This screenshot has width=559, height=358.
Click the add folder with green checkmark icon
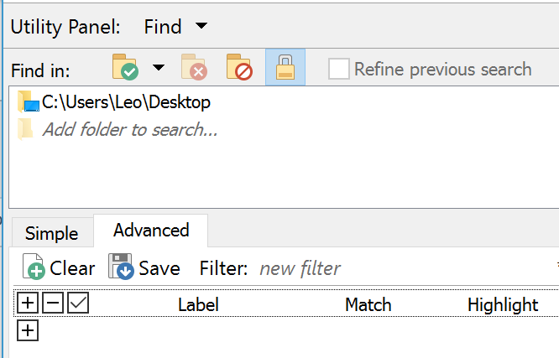point(125,67)
